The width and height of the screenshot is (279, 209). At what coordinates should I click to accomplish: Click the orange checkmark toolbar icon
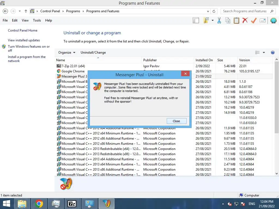coord(254,20)
